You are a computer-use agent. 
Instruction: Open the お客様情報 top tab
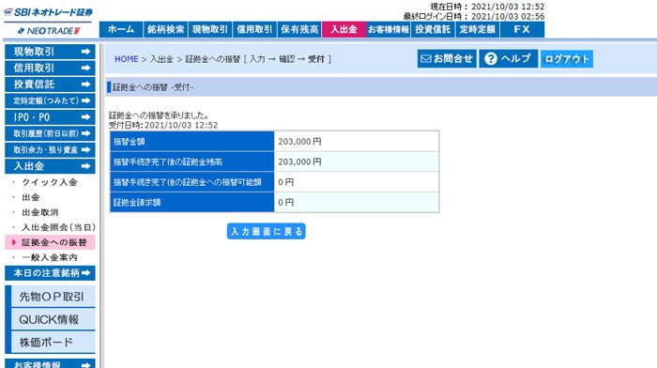click(x=389, y=30)
